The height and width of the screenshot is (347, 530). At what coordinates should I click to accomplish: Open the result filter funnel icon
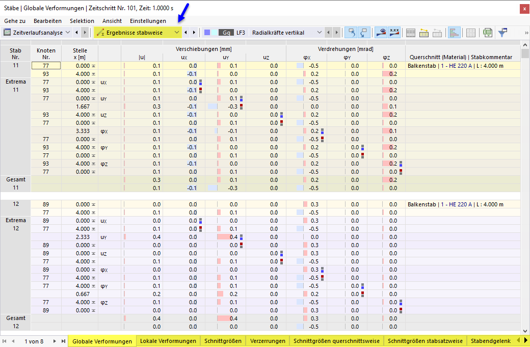point(502,33)
